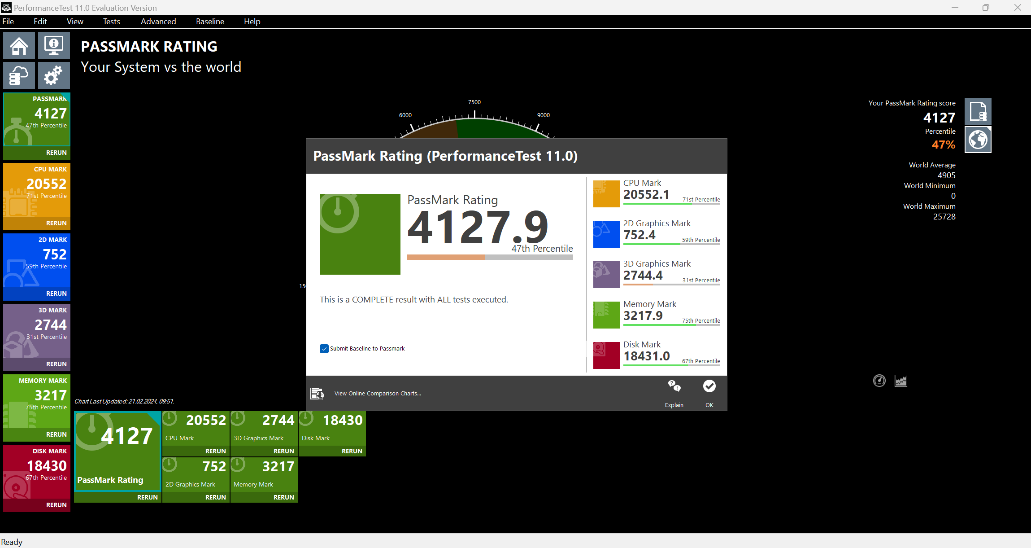Image resolution: width=1031 pixels, height=548 pixels.
Task: Select the gauge chart view icon
Action: coord(879,381)
